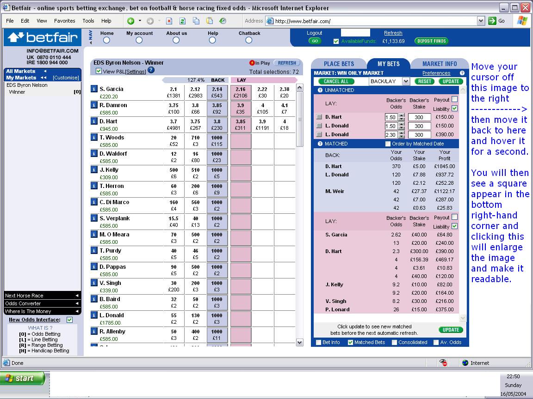Click D. Hart backer's stake input field

(x=419, y=117)
